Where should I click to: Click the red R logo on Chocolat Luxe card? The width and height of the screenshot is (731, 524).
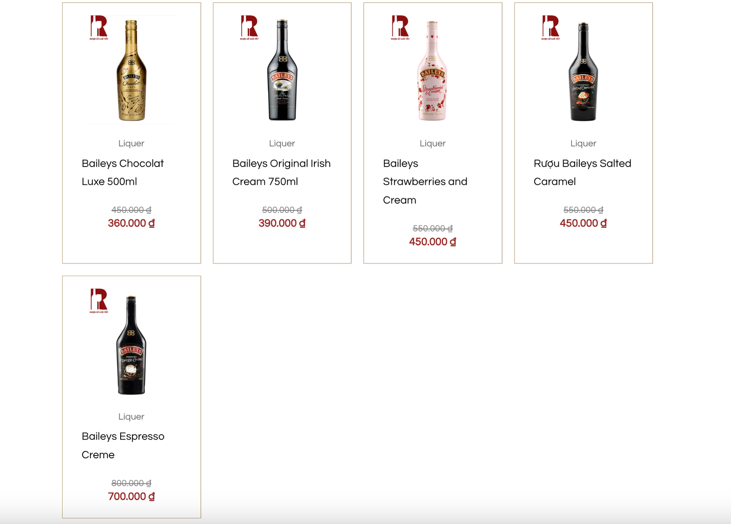[x=99, y=27]
